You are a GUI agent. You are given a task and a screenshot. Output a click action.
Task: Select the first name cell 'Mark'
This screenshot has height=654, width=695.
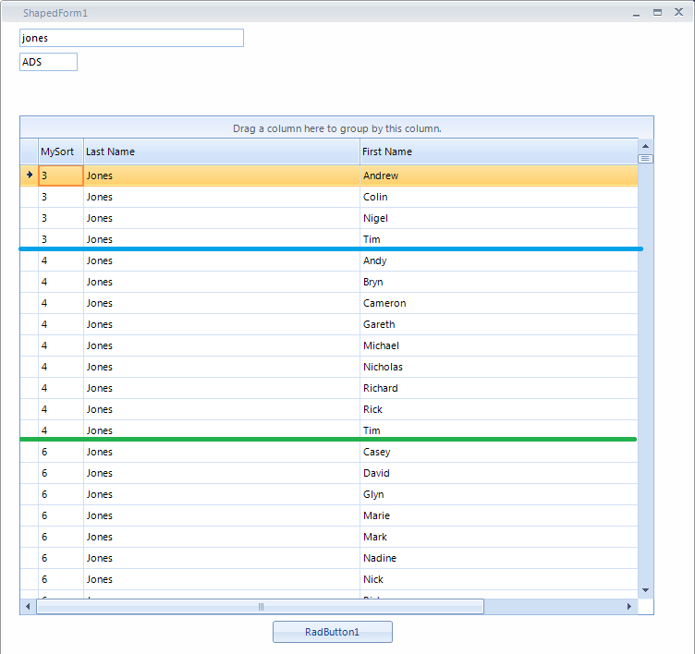pyautogui.click(x=499, y=537)
